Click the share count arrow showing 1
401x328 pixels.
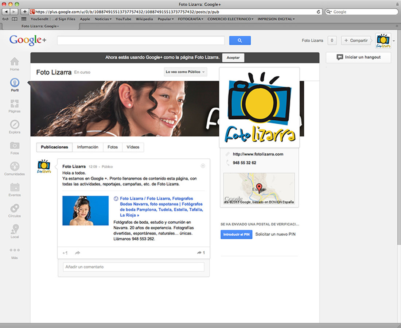pyautogui.click(x=201, y=253)
